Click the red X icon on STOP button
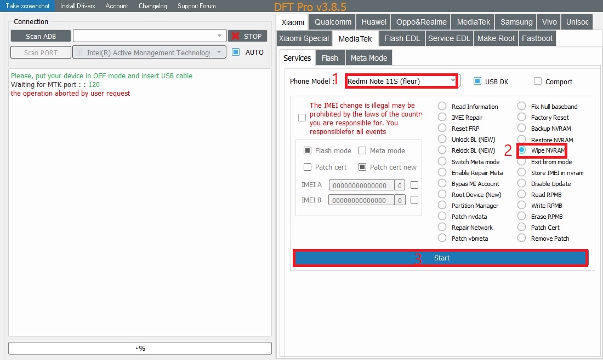The height and width of the screenshot is (360, 603). click(236, 36)
